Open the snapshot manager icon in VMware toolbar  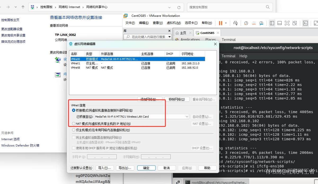point(262,23)
